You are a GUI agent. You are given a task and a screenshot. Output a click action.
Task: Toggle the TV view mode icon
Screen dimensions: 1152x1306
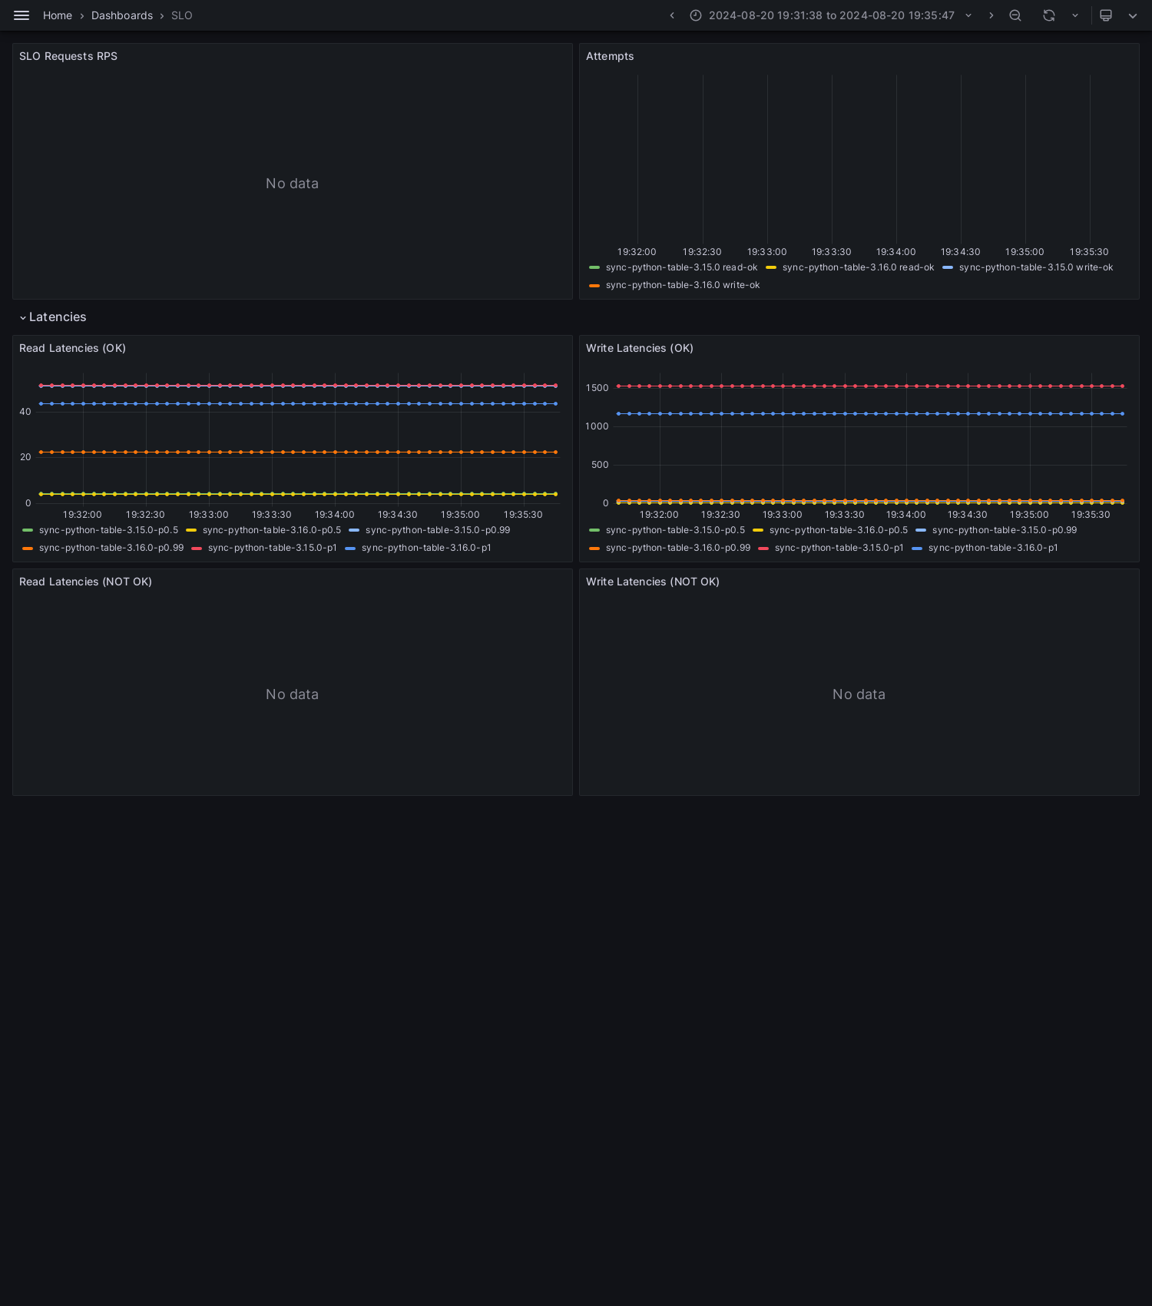[1106, 15]
